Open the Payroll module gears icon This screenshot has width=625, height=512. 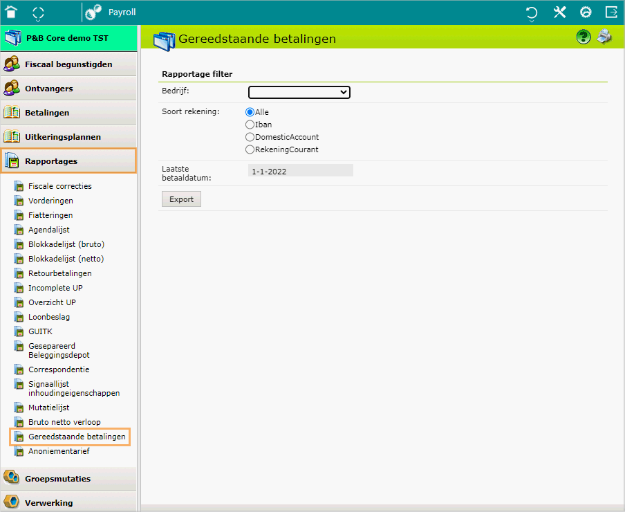point(93,12)
